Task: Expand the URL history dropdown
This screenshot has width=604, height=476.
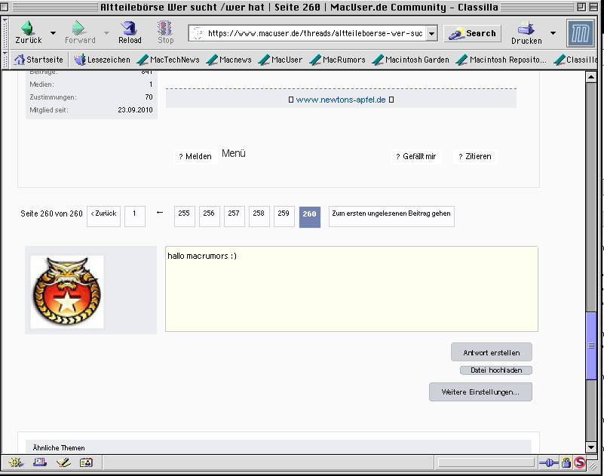Action: point(432,33)
